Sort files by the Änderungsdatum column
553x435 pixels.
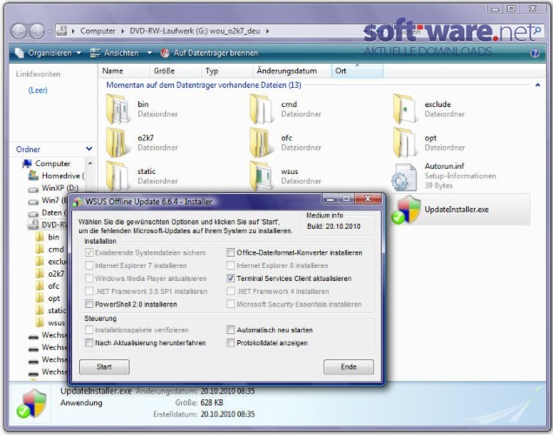coord(292,71)
